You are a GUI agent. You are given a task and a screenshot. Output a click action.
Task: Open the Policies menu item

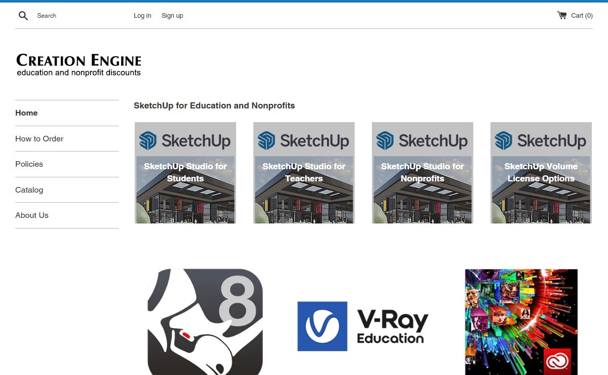(x=29, y=164)
